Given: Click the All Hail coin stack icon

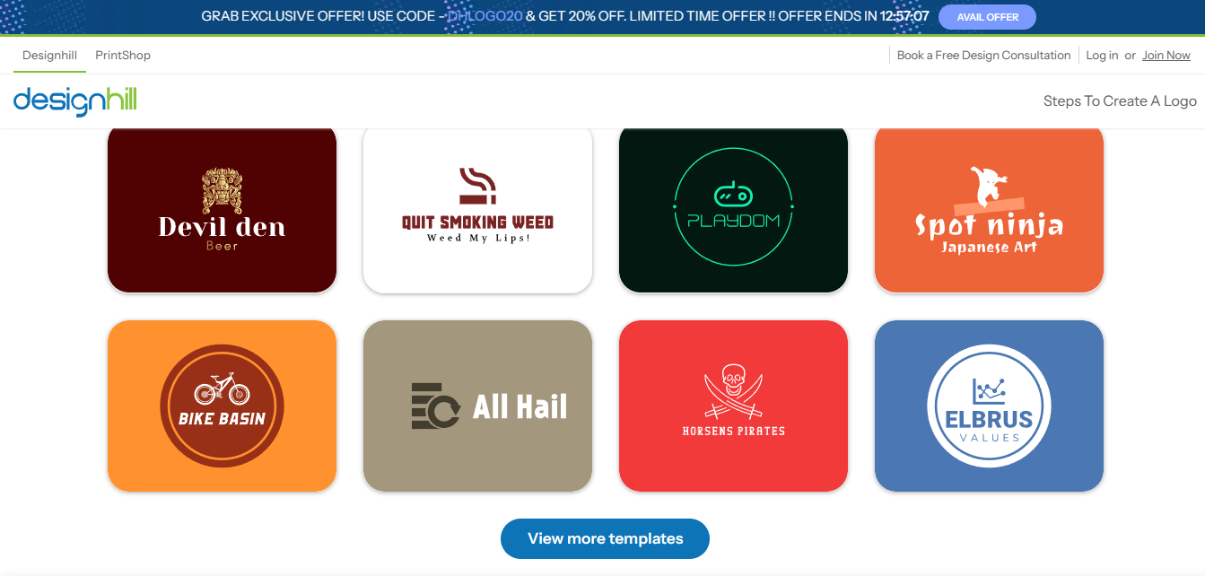Looking at the screenshot, I should click(435, 406).
